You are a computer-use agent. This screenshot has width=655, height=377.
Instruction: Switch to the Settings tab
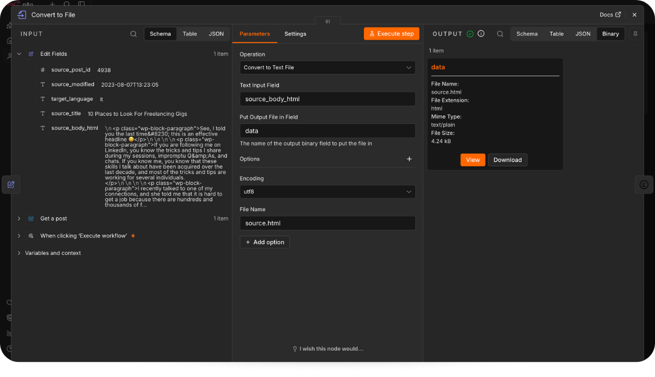(295, 34)
